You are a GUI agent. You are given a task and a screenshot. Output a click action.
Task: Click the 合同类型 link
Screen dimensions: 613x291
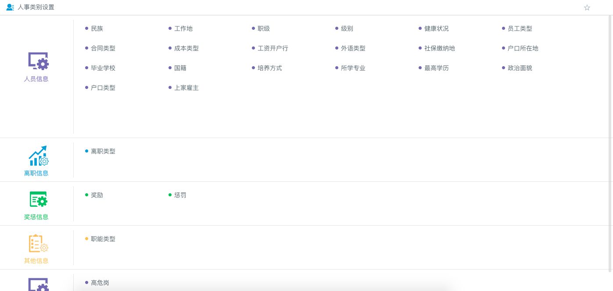pos(103,48)
